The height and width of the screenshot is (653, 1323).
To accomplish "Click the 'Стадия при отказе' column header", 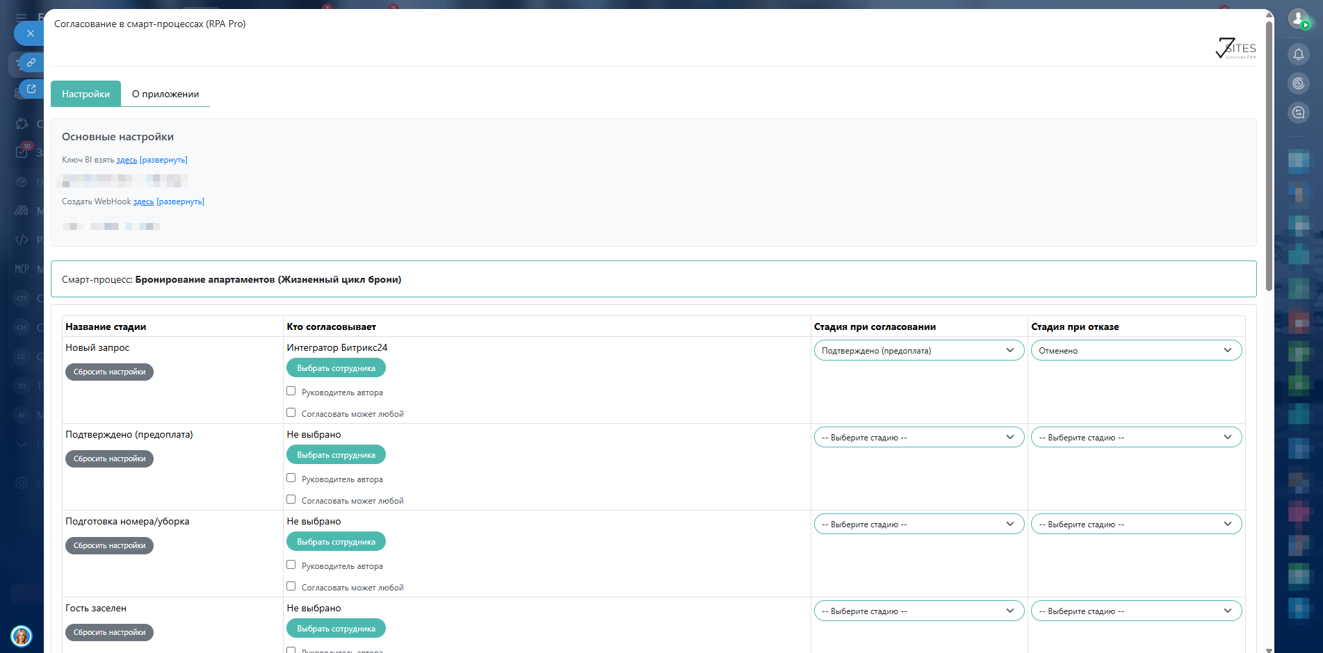I will [1075, 326].
